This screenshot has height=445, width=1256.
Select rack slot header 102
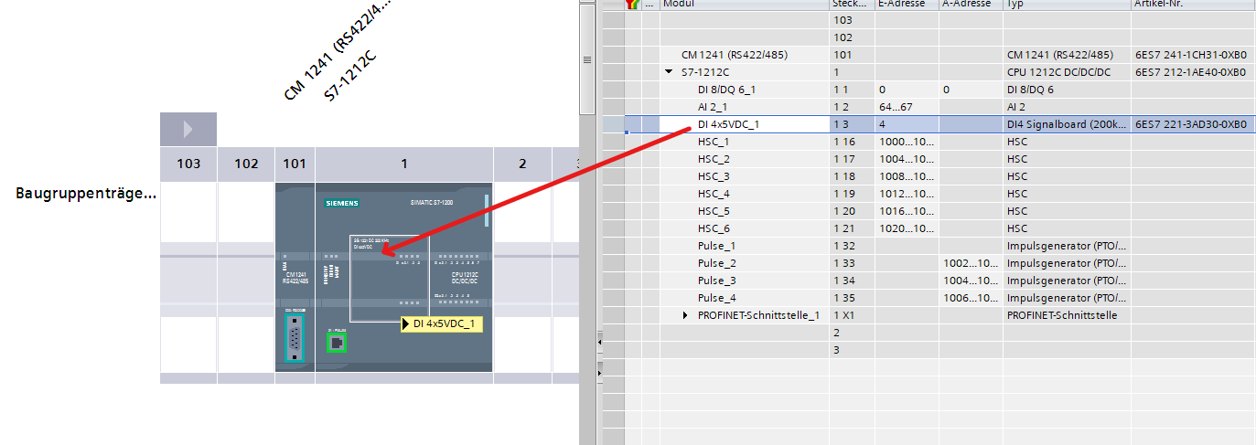click(x=246, y=164)
